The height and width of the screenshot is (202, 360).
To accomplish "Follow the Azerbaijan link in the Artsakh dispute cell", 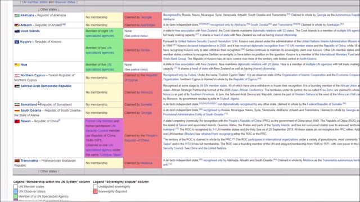I will (147, 25).
